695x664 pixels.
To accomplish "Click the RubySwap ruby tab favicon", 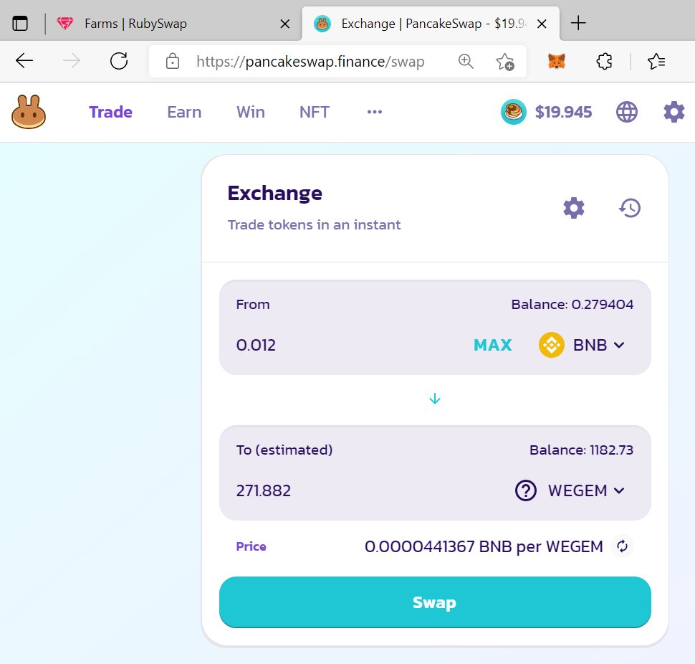I will [x=65, y=24].
